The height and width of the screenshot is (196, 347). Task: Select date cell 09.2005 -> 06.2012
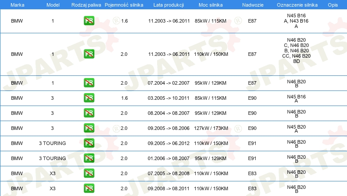pos(169,143)
